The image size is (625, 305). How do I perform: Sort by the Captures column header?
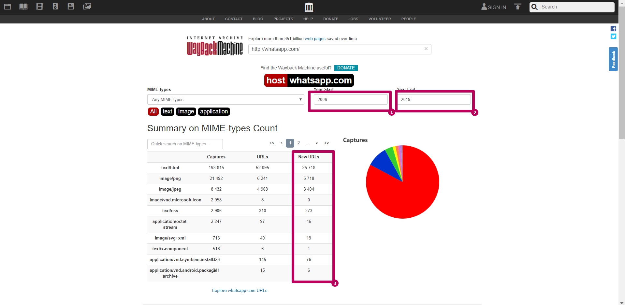click(x=216, y=157)
